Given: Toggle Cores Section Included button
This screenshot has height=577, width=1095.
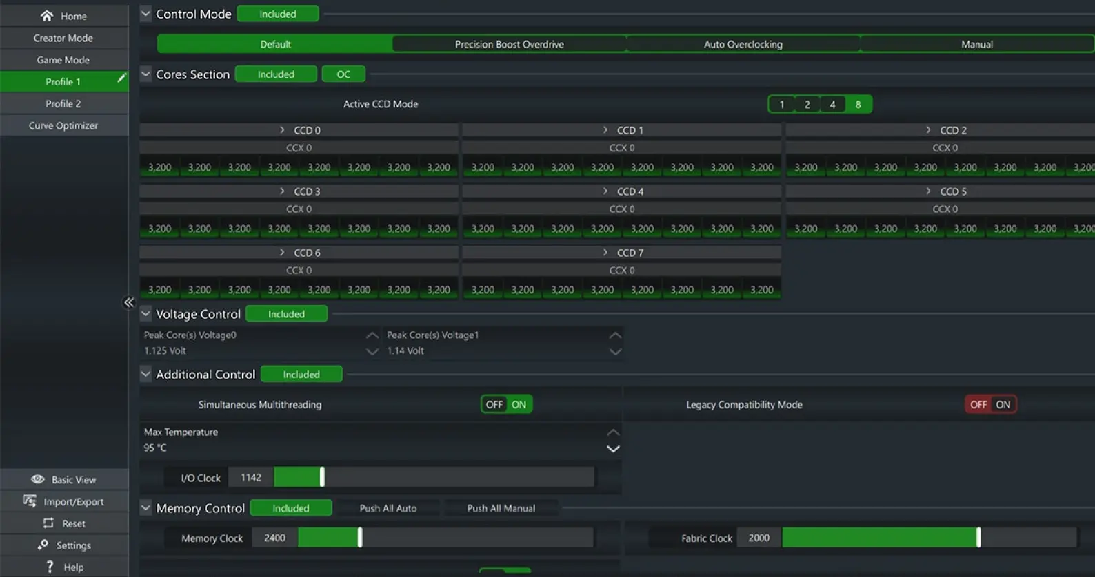Looking at the screenshot, I should tap(276, 74).
